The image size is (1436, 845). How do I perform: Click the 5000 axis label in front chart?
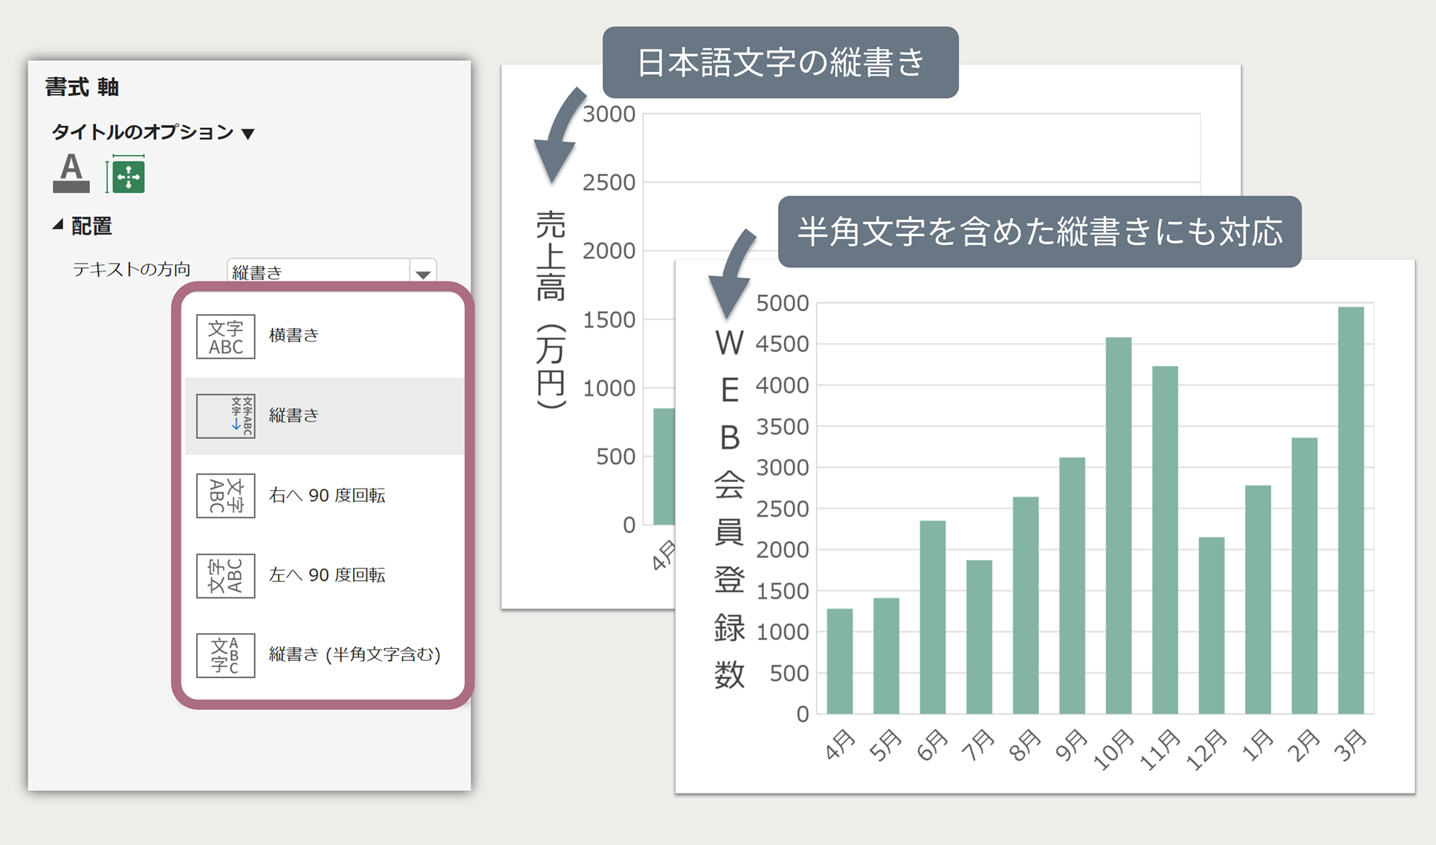[782, 304]
